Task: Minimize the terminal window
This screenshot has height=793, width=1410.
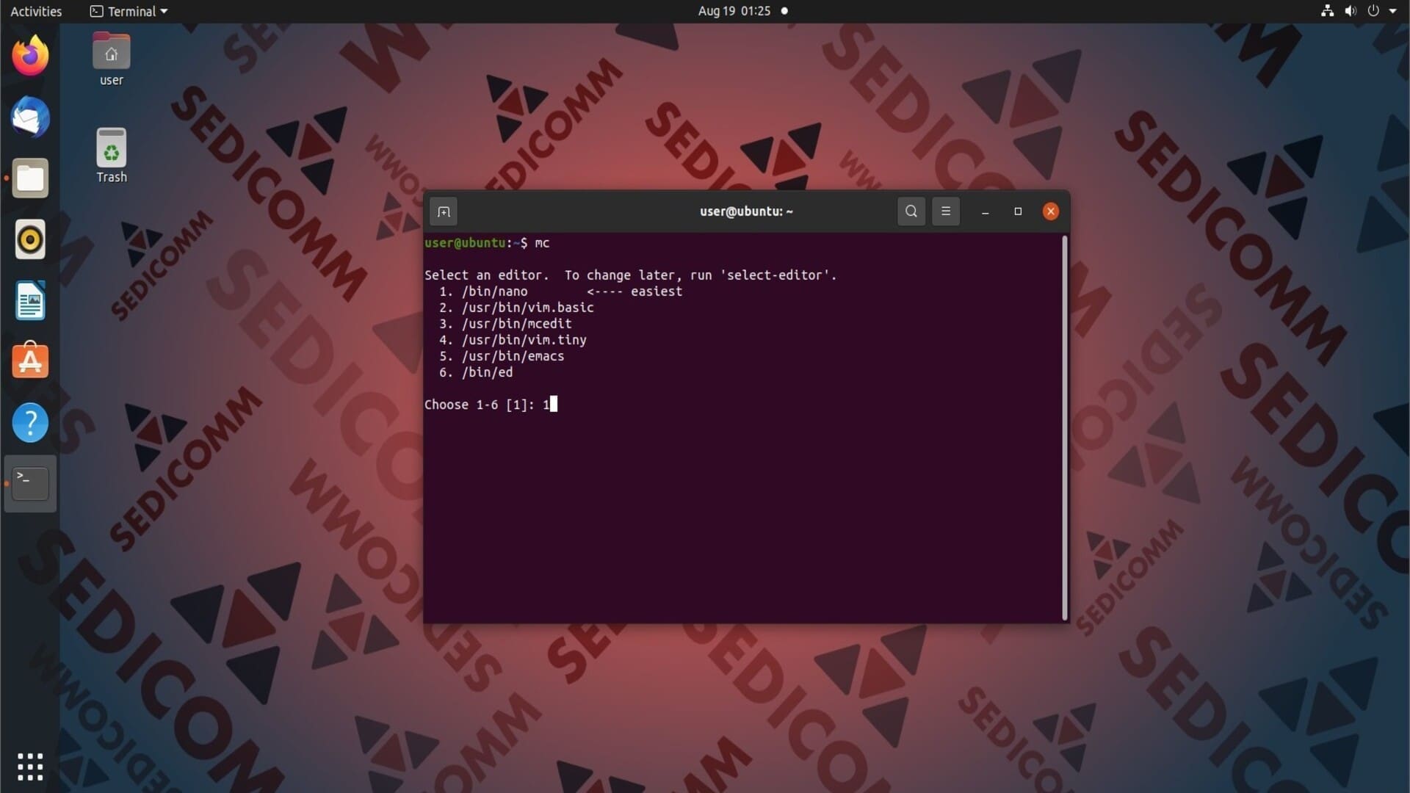Action: (x=986, y=211)
